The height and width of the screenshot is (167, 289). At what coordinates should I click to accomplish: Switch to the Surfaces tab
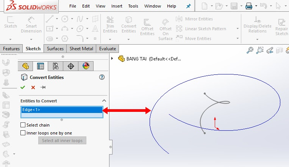pos(55,49)
